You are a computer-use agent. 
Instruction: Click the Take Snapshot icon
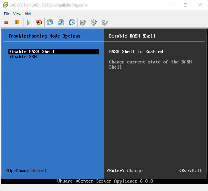[x=50, y=22]
